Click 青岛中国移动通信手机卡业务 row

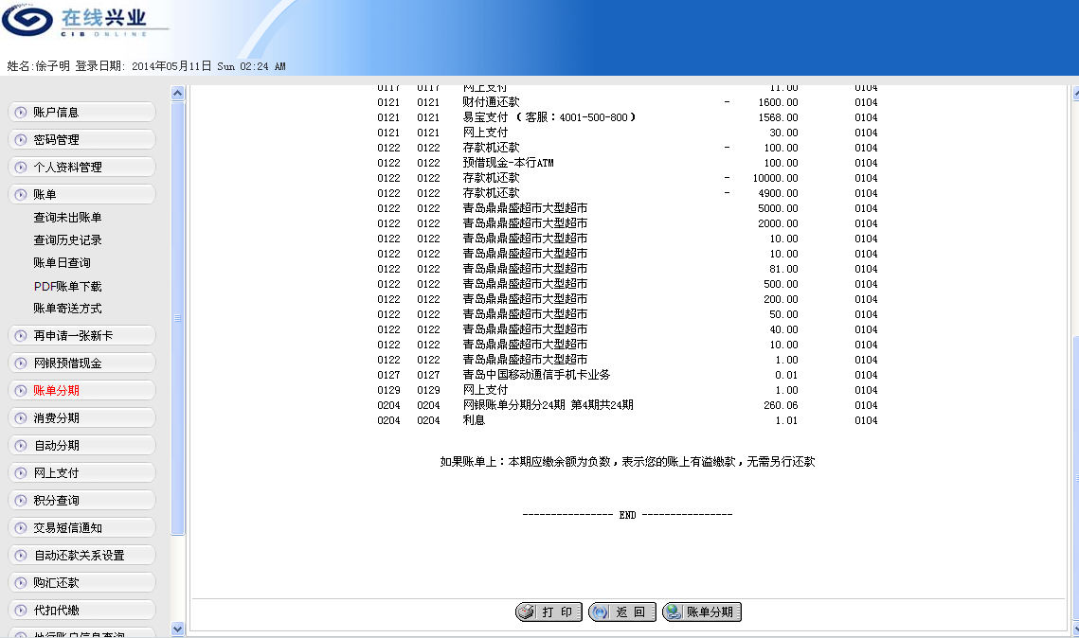[627, 375]
